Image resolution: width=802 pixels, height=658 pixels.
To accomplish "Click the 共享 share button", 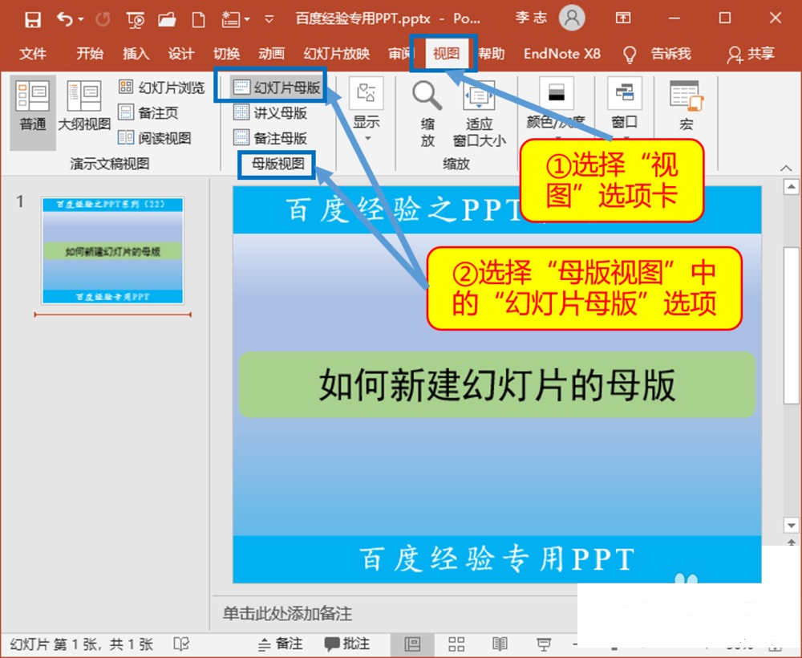I will tap(751, 54).
